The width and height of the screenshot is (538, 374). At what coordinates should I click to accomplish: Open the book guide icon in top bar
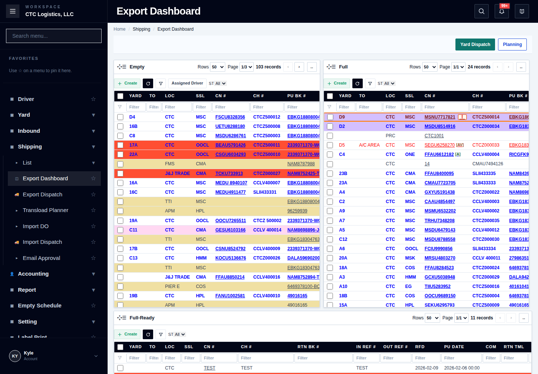point(522,11)
